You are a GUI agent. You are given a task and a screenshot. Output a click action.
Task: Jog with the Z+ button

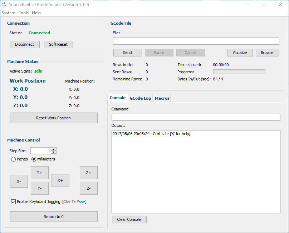point(89,173)
